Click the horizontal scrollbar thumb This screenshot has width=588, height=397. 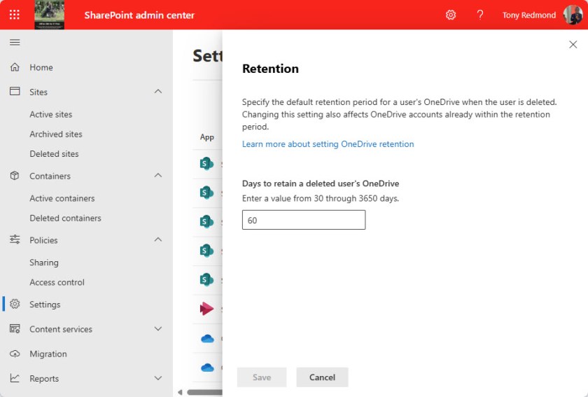[204, 392]
